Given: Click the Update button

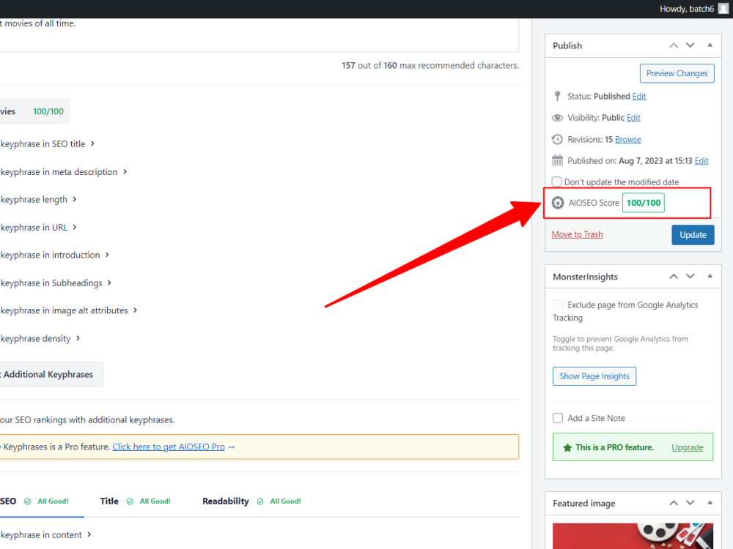Looking at the screenshot, I should [x=693, y=235].
